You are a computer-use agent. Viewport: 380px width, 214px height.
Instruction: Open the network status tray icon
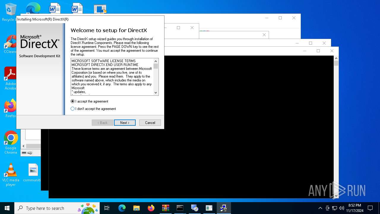coord(335,208)
